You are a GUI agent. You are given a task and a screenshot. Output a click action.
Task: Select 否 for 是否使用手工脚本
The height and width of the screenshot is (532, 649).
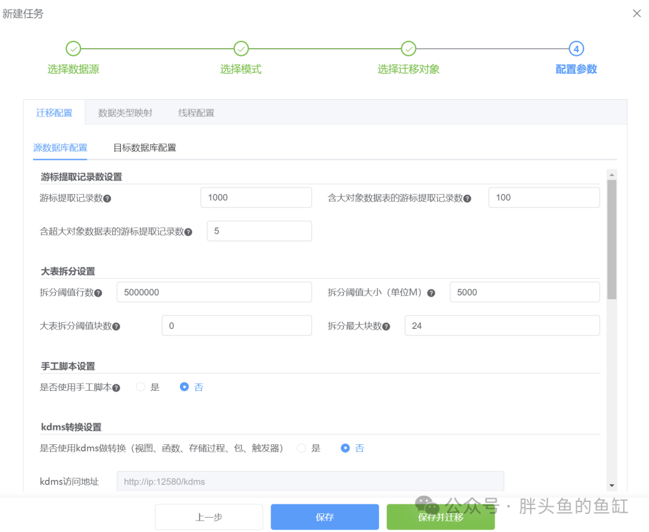click(x=184, y=387)
